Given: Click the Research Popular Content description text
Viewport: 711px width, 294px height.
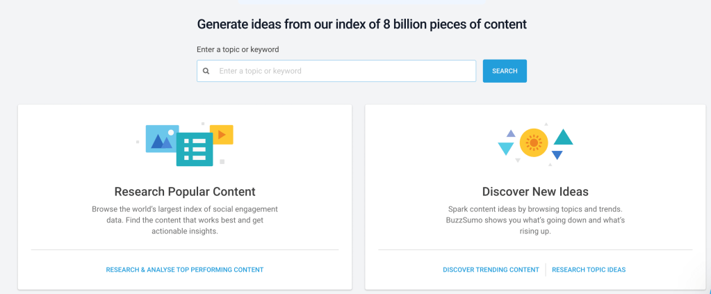Looking at the screenshot, I should click(185, 220).
